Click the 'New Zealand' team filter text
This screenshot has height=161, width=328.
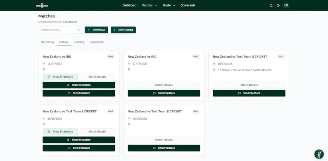[70, 22]
